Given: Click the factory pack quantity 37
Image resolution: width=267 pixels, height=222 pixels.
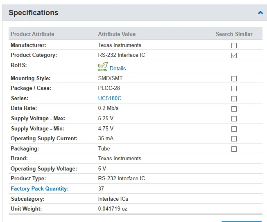Looking at the screenshot, I should [101, 189].
